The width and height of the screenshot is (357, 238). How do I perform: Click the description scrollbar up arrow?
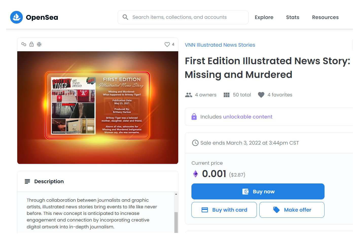176,194
